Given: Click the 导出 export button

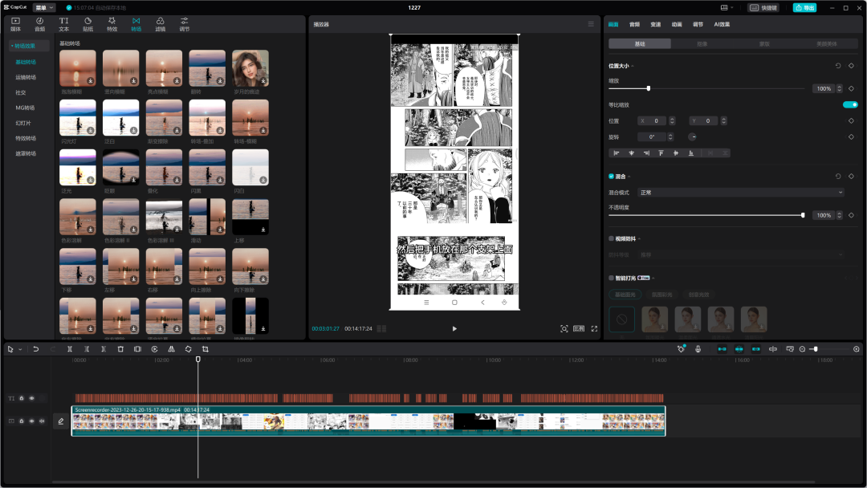Looking at the screenshot, I should 804,8.
